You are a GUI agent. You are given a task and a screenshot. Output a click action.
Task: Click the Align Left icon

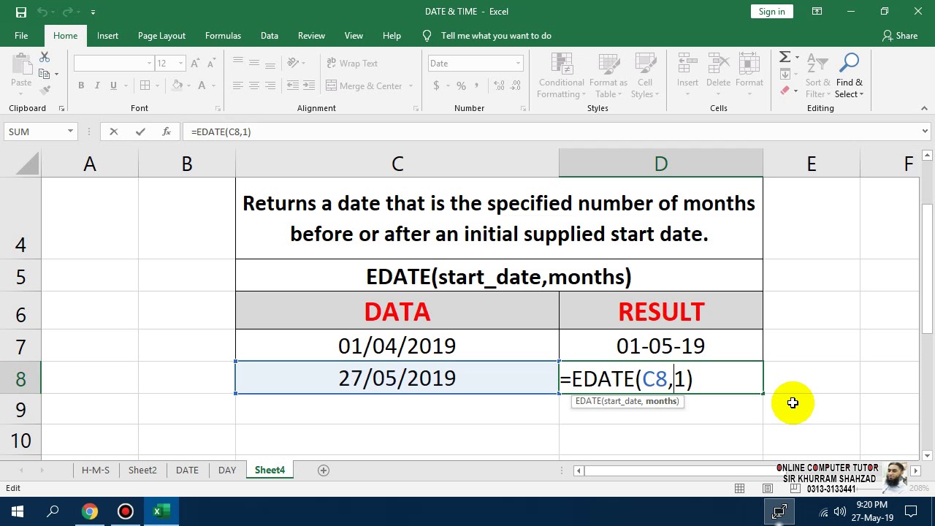click(x=238, y=85)
